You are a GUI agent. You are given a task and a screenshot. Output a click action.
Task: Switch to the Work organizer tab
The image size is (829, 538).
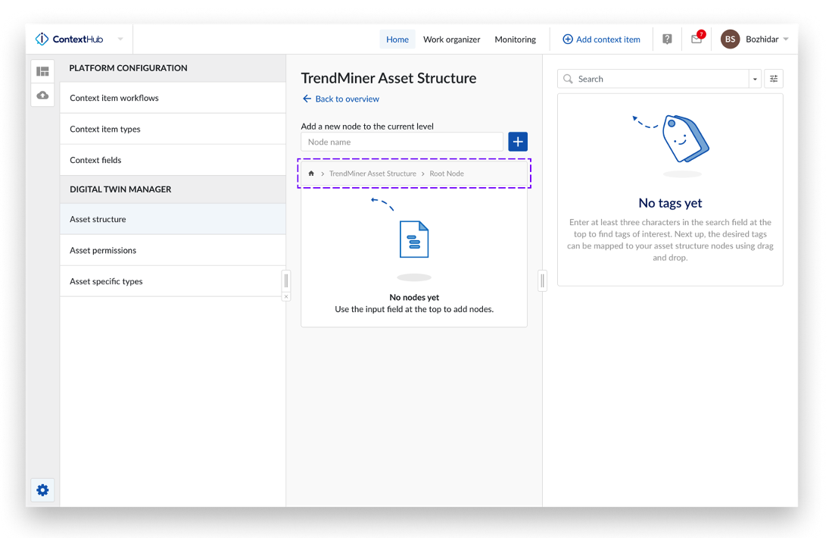coord(451,39)
